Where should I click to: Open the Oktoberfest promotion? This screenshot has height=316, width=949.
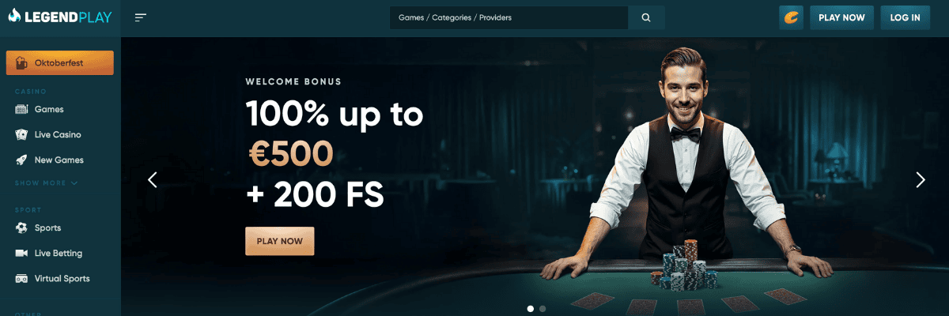(x=59, y=62)
